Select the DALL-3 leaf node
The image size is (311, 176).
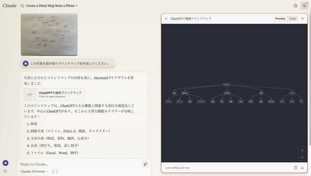[180, 101]
